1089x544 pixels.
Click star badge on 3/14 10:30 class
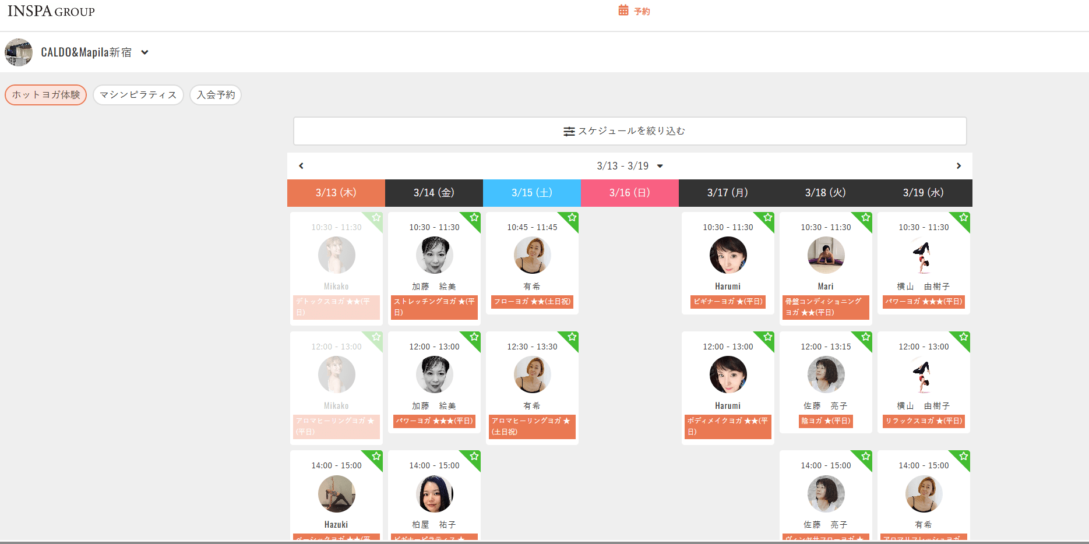474,218
